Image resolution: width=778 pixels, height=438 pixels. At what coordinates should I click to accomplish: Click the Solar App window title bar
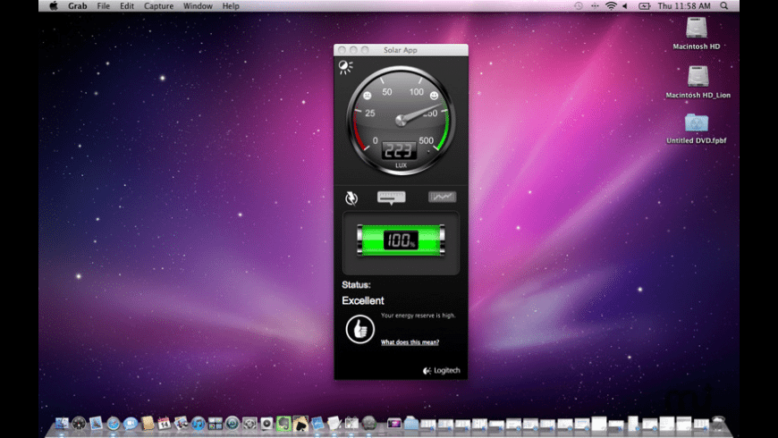click(401, 50)
